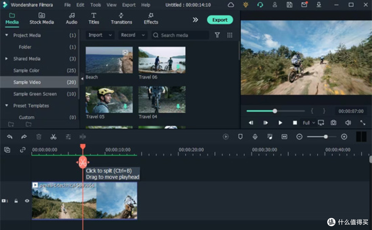
Task: Toggle track visibility eye icon
Action: pyautogui.click(x=27, y=201)
